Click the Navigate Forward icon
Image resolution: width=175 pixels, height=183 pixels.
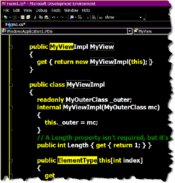click(x=80, y=18)
